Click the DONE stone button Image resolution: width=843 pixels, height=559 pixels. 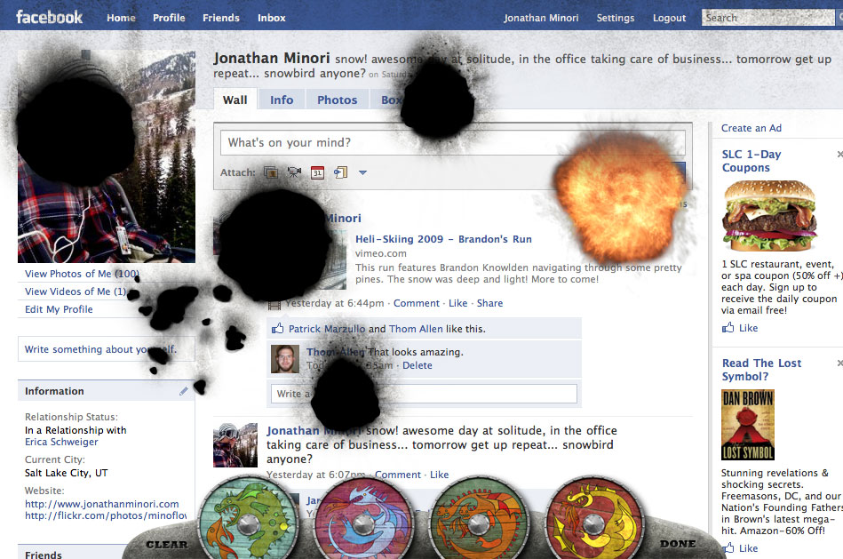coord(678,544)
